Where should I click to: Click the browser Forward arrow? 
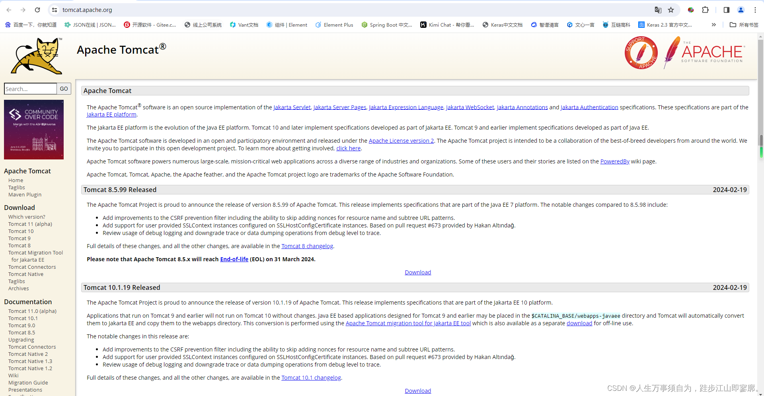(23, 10)
